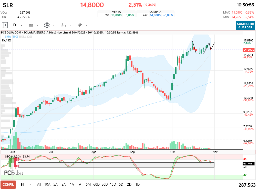Open the drawing tools dropdown arrow
Screen dimensions: 259x190
[x=86, y=25]
